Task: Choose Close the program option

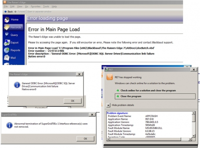Action: [x=155, y=96]
